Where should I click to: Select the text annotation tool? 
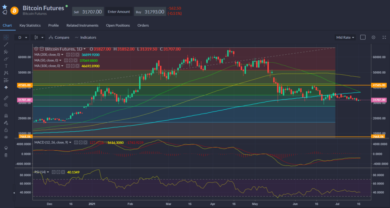click(6, 66)
